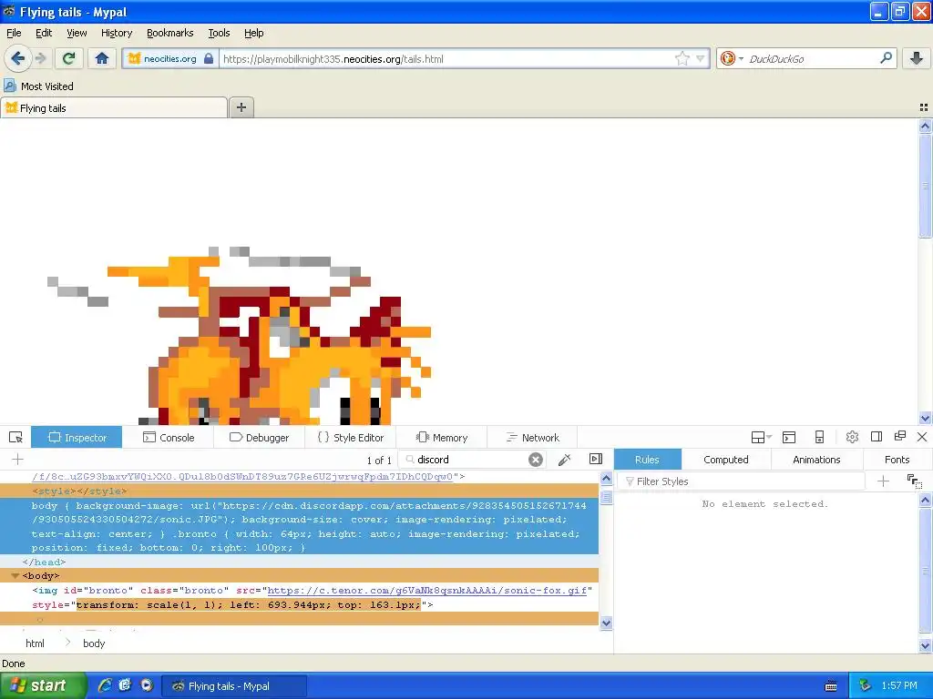Close the developer tools panel
This screenshot has width=933, height=699.
coord(922,437)
